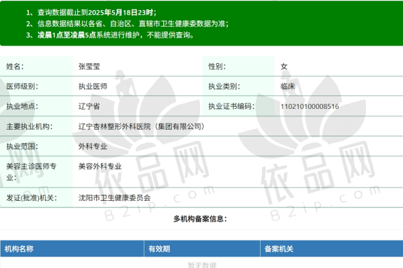Select the value 美容外科专业

point(100,167)
